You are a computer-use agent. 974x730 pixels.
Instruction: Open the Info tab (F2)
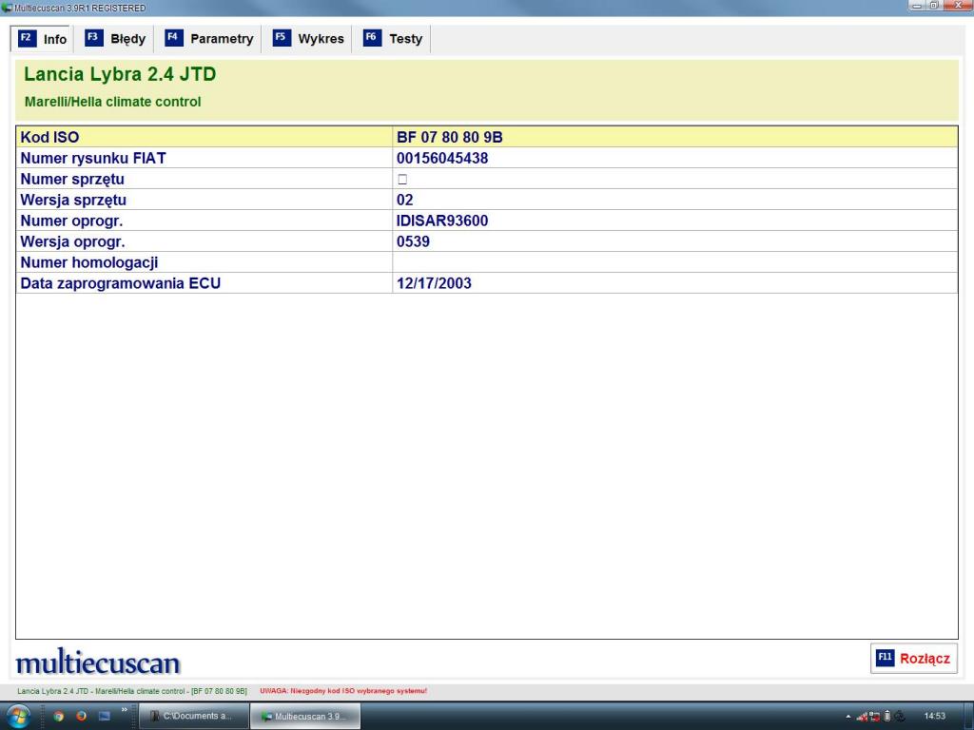[42, 38]
